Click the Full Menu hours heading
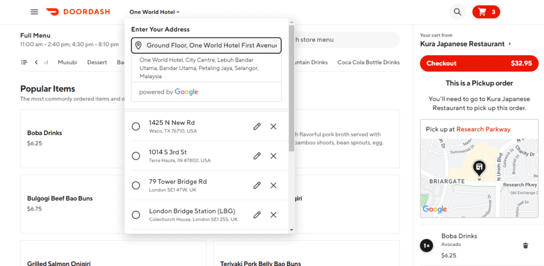The height and width of the screenshot is (266, 544). (35, 36)
